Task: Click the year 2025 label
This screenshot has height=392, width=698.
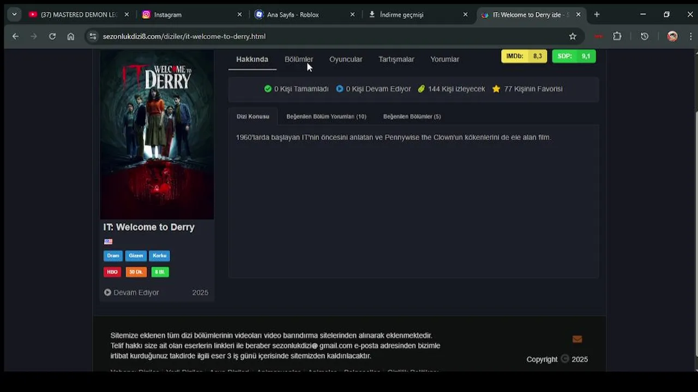Action: pos(200,292)
